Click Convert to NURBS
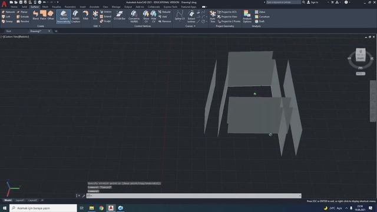The image size is (377, 212). (x=134, y=16)
